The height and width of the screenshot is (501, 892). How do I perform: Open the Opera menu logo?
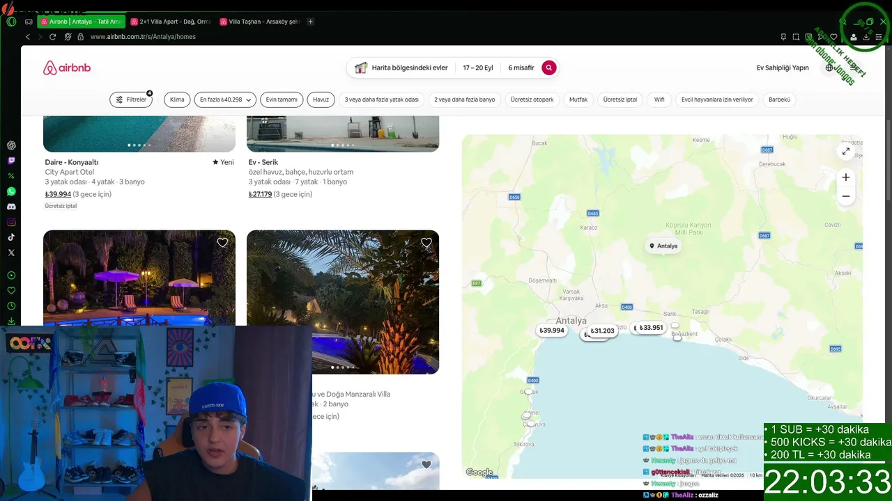(x=11, y=22)
